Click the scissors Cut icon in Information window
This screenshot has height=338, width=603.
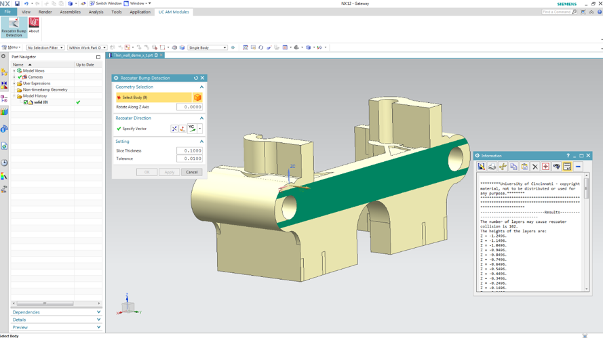(503, 167)
